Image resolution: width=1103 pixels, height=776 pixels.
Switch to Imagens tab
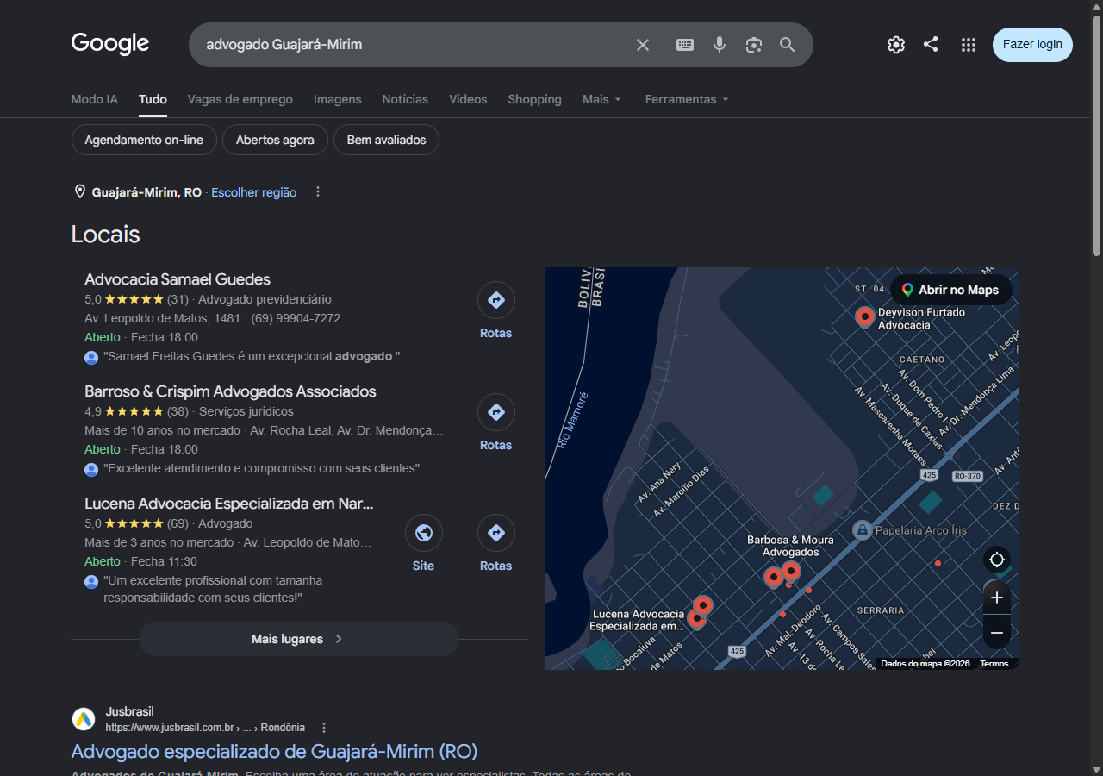338,99
